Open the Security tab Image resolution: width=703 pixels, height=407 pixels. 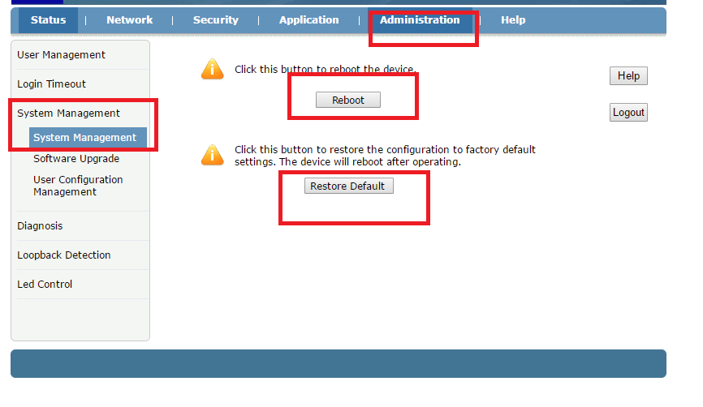click(x=215, y=20)
